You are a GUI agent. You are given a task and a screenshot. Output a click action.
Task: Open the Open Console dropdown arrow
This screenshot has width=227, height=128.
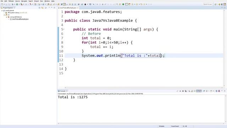click(x=214, y=91)
